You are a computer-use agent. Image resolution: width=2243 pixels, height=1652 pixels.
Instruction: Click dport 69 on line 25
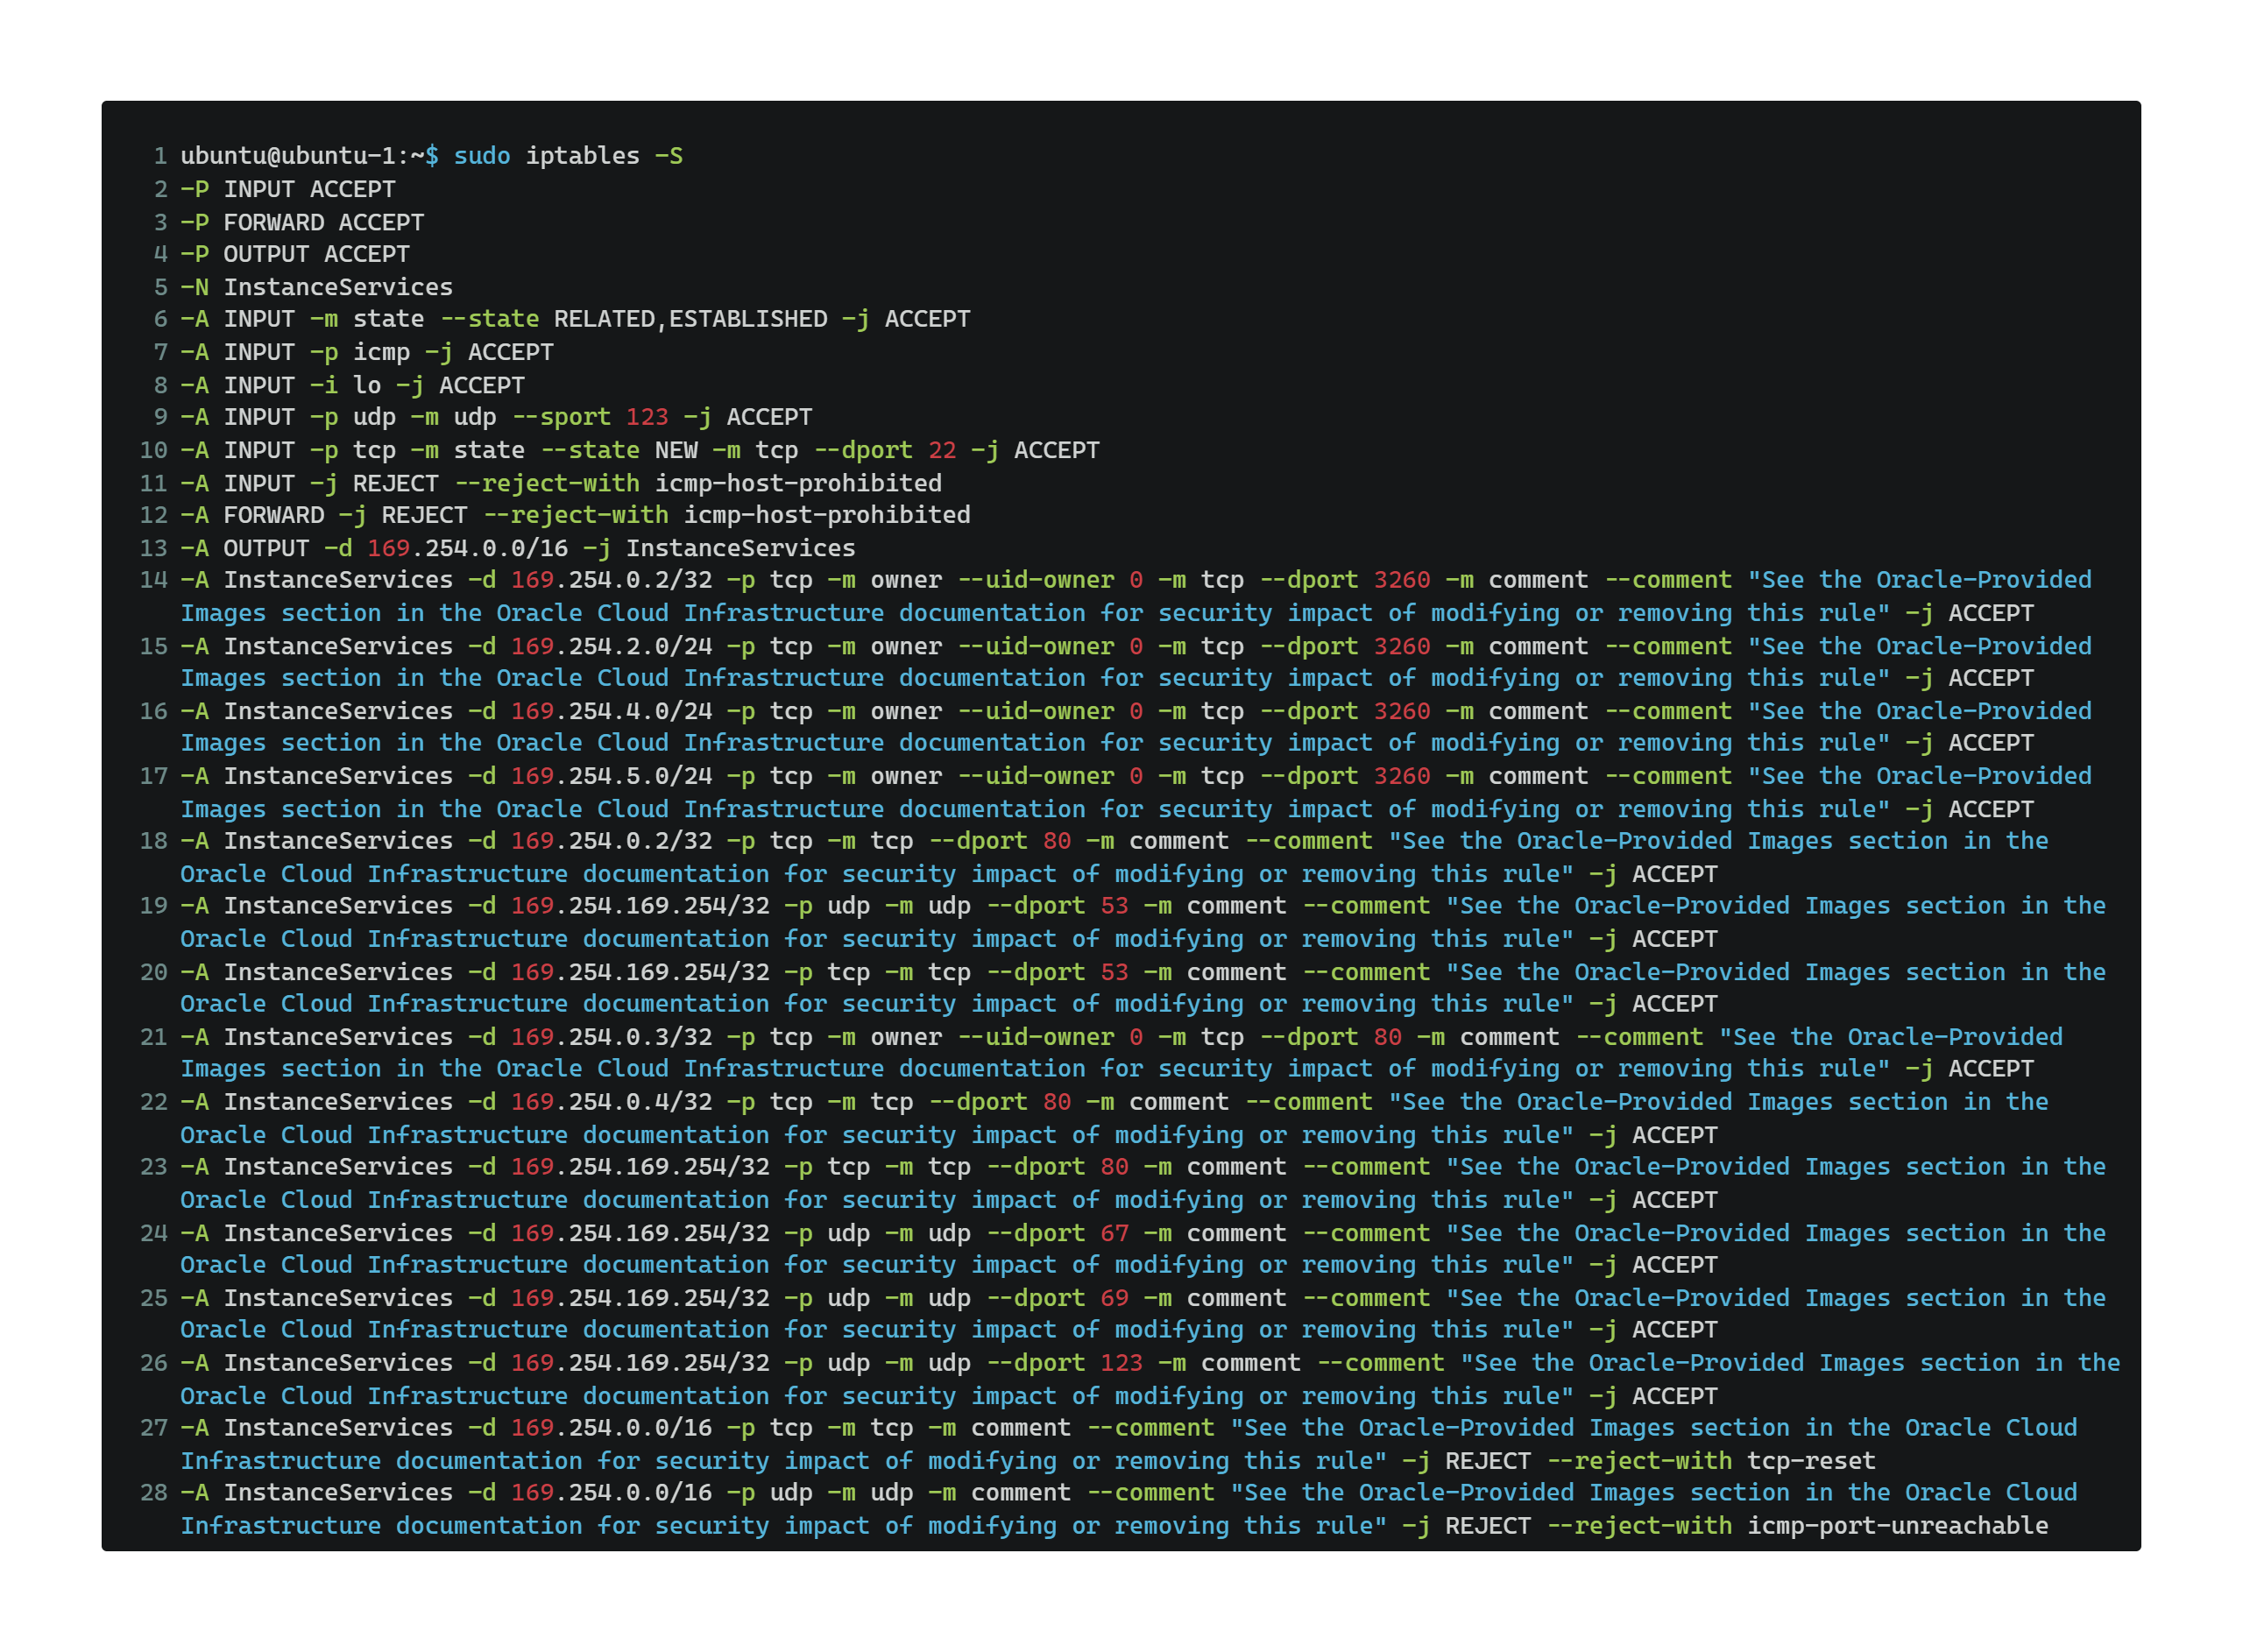click(1114, 1298)
